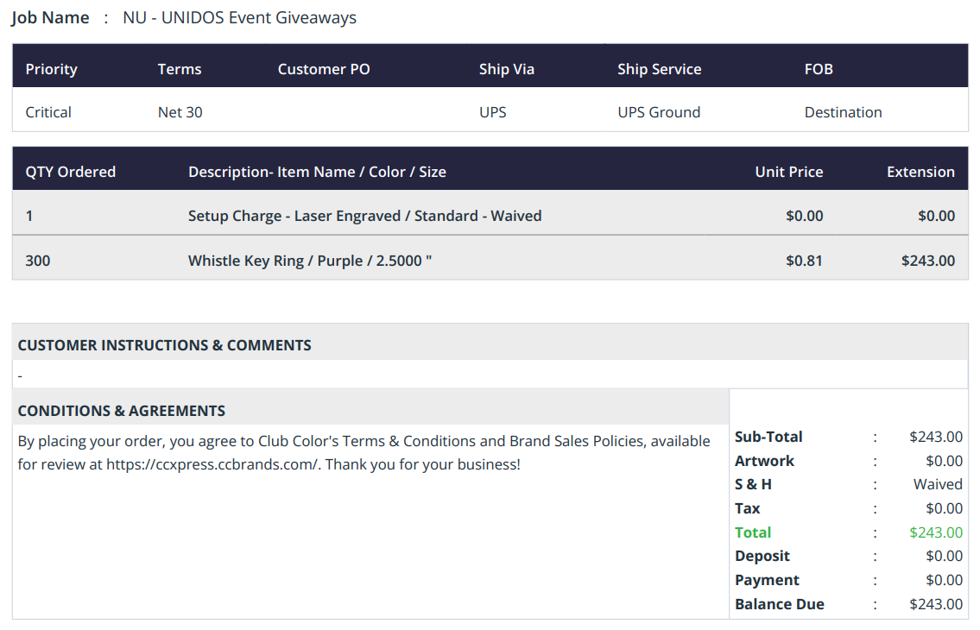Click the green Total amount $243.00
This screenshot has height=630, width=980.
[936, 533]
